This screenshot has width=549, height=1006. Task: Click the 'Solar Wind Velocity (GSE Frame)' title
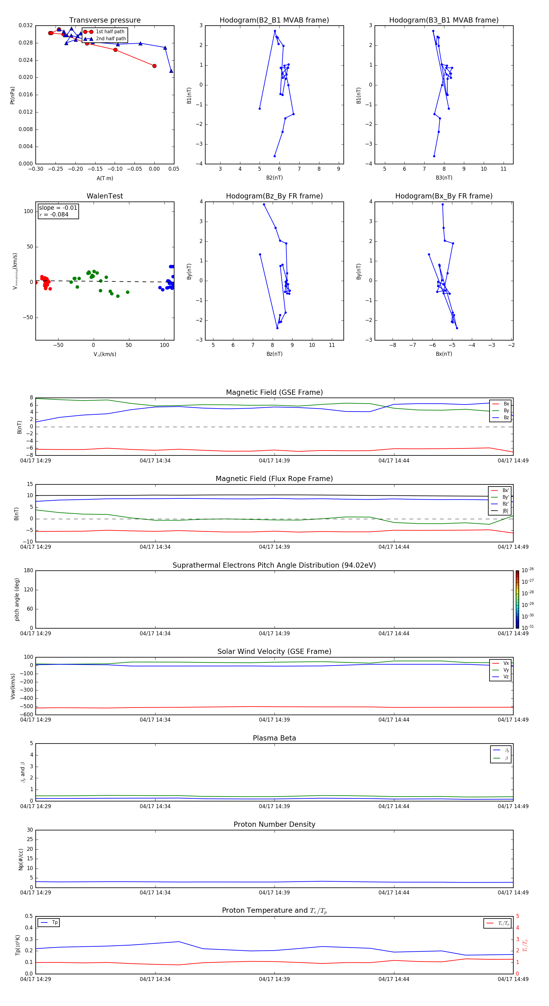point(274,652)
